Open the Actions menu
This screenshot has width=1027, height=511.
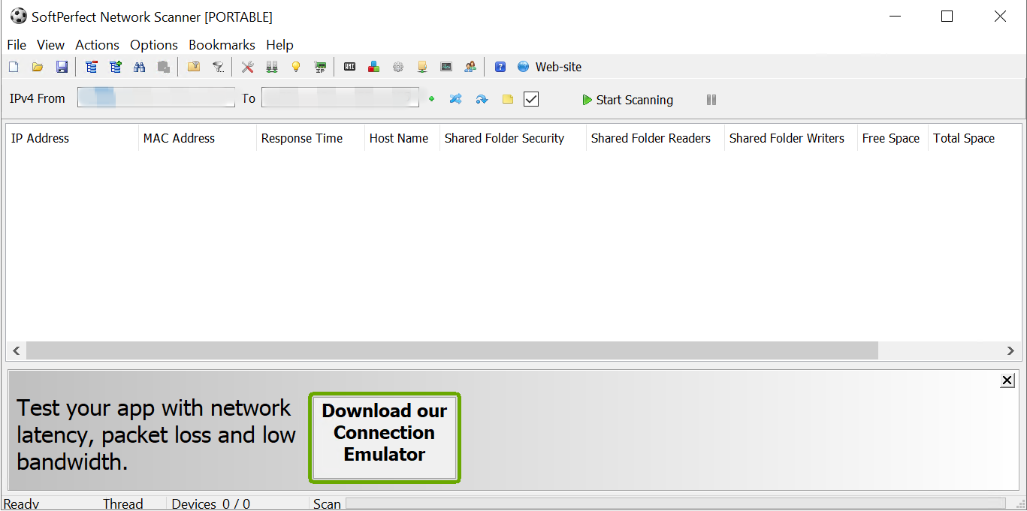(97, 45)
